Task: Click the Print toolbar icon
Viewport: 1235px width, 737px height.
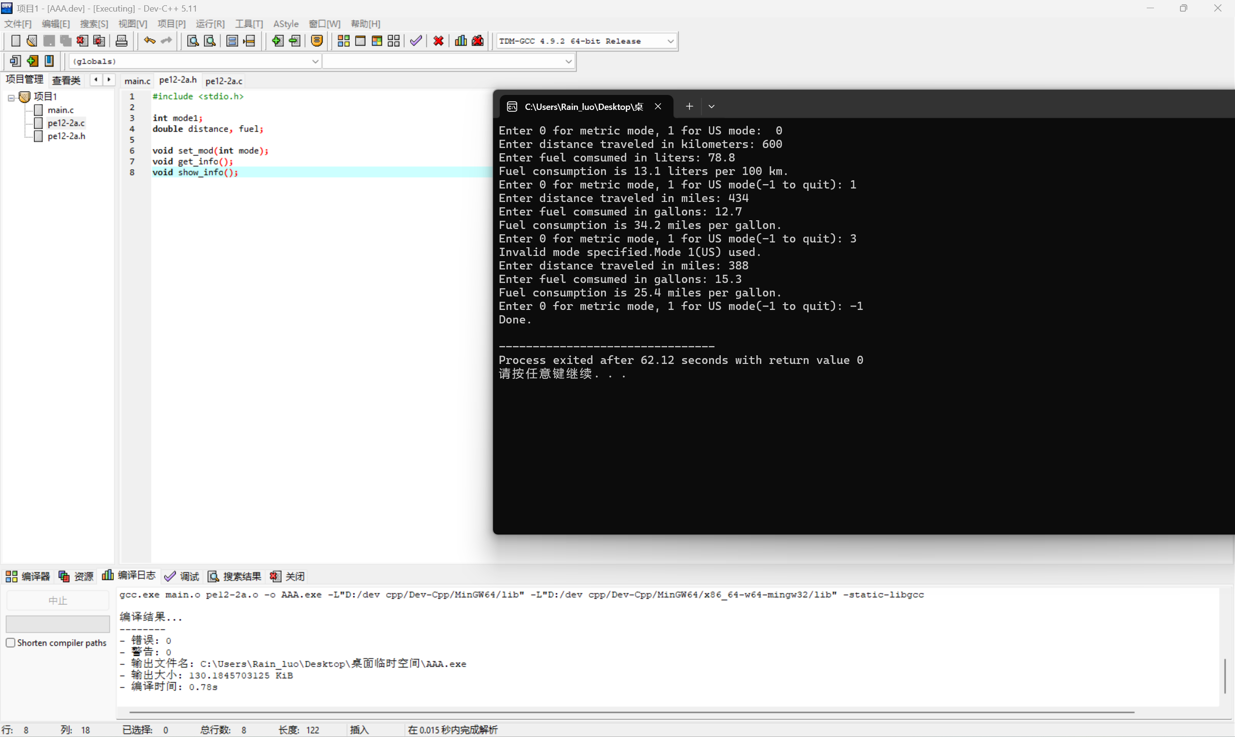Action: coord(121,40)
